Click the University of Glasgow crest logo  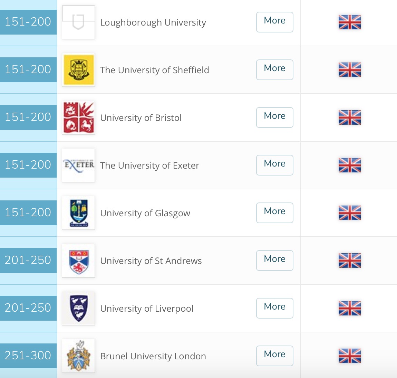point(78,212)
